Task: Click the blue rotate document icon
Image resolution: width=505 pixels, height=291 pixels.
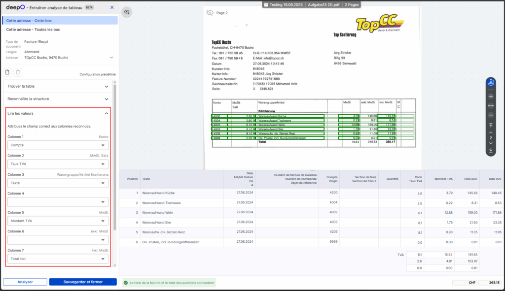Action: pyautogui.click(x=491, y=83)
